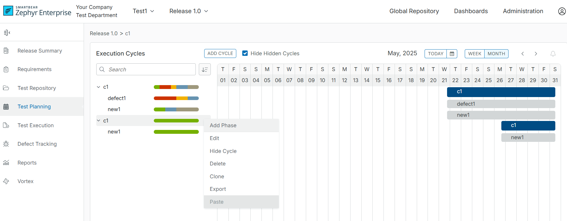Uncheck Hide Hidden Cycles checkbox
Viewport: 567px width, 221px height.
pos(245,53)
